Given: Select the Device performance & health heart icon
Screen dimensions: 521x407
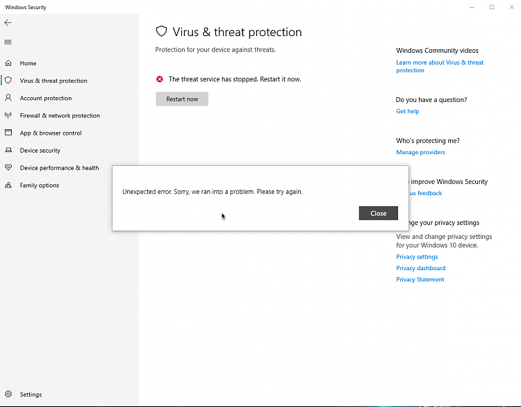Looking at the screenshot, I should click(x=8, y=167).
